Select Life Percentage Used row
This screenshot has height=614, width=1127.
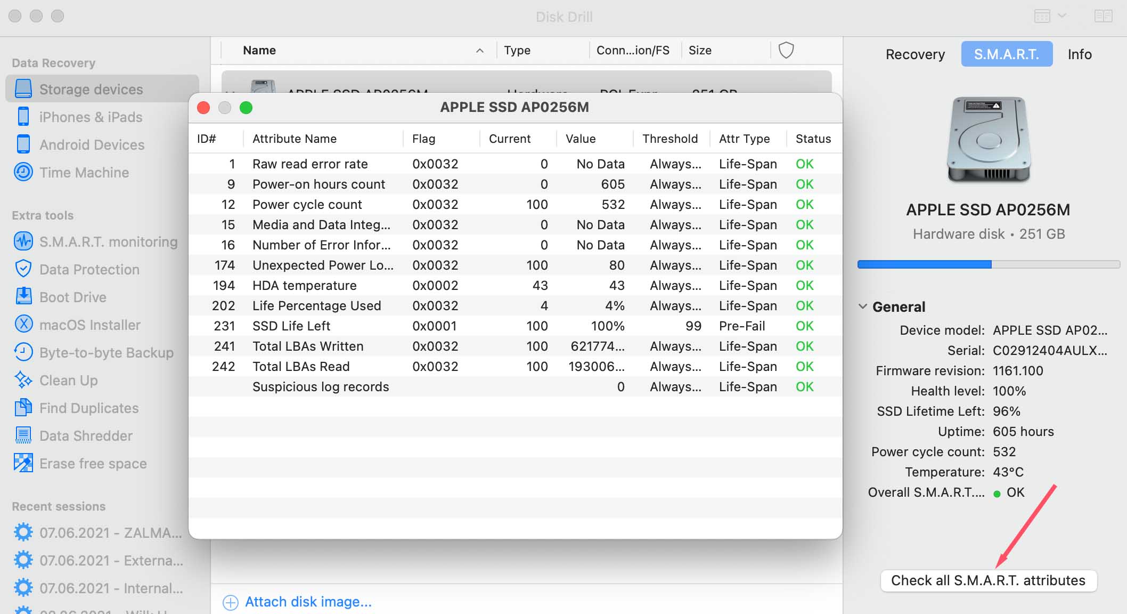tap(515, 305)
